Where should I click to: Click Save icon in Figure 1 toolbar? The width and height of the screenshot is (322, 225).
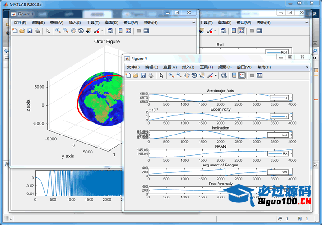point(30,31)
